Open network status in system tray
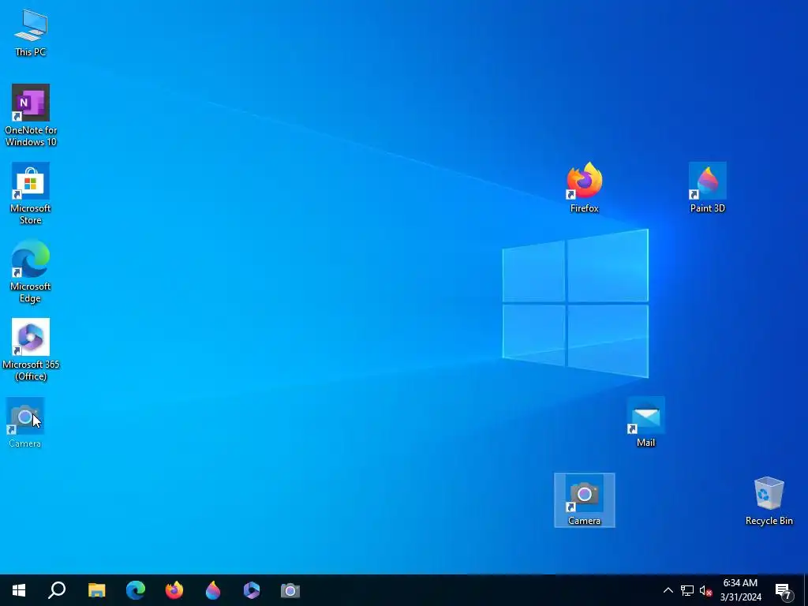This screenshot has height=606, width=808. click(687, 590)
